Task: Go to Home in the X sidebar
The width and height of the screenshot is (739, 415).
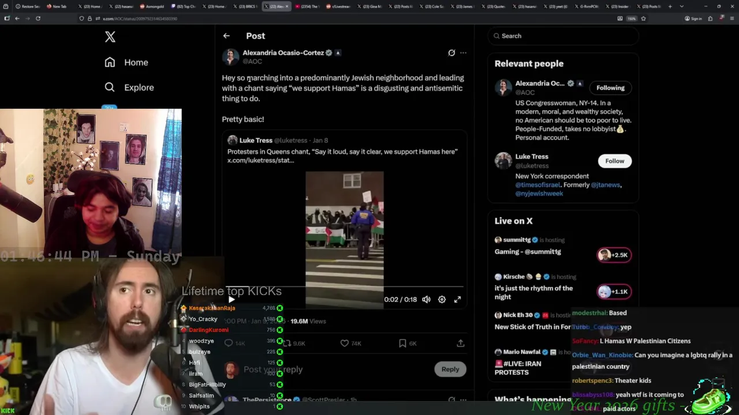Action: tap(127, 62)
